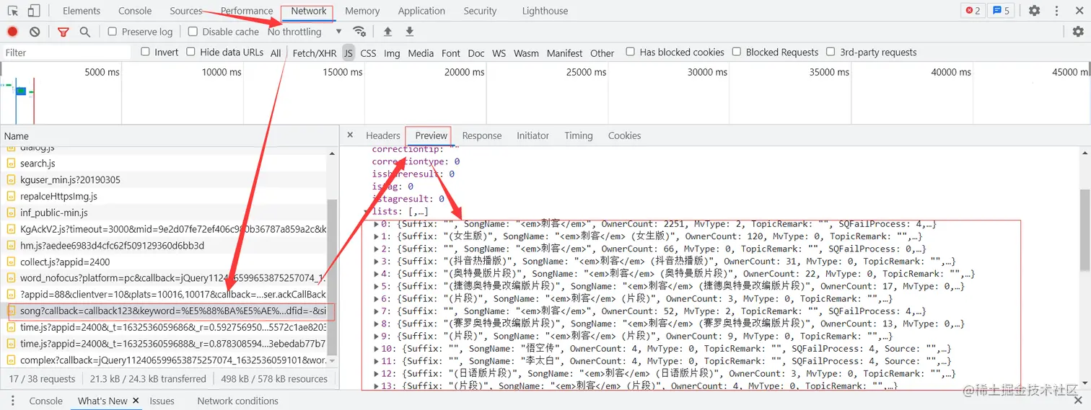Open network search magnifier
Viewport: 1091px width, 410px height.
tap(85, 32)
